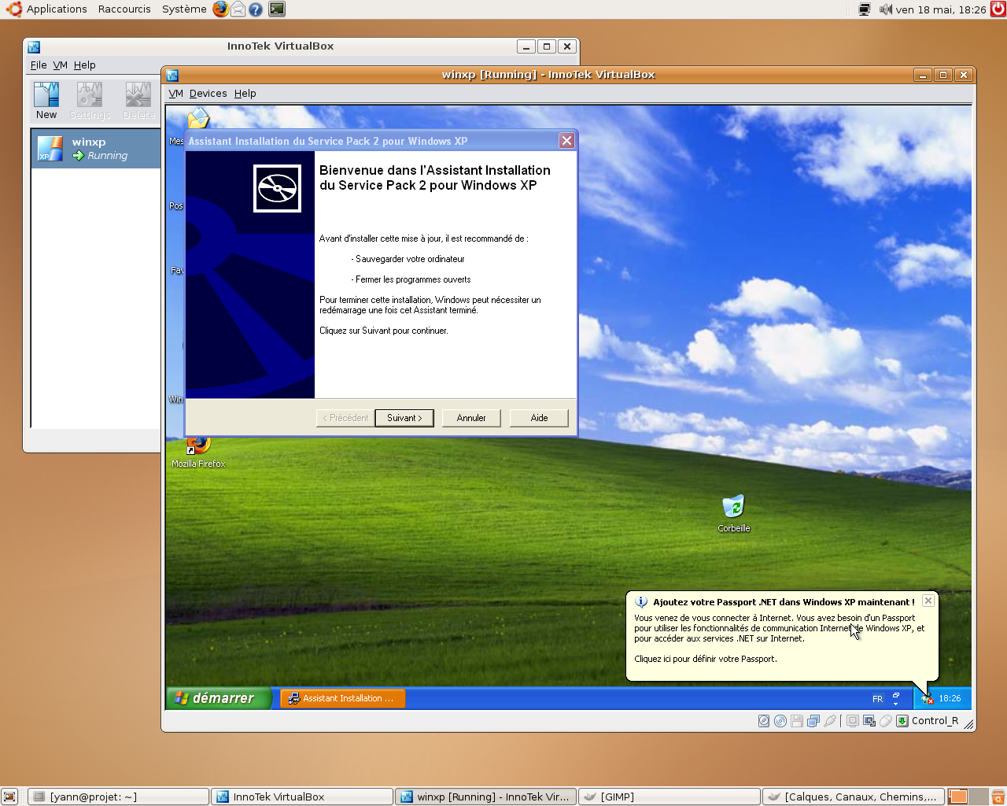Open the Devices menu in VM window
This screenshot has width=1007, height=806.
pyautogui.click(x=208, y=94)
